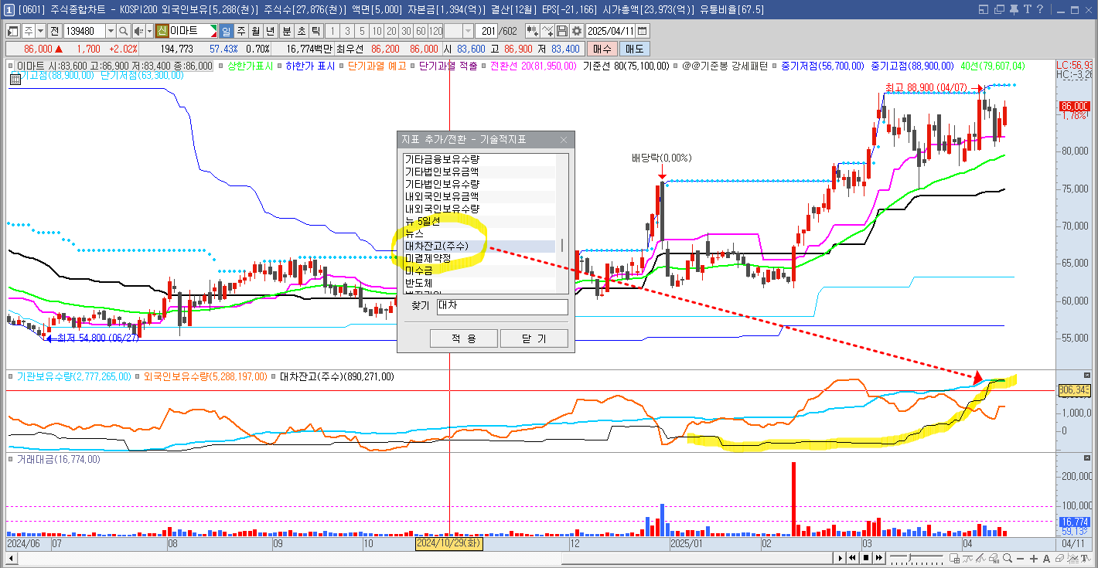Click the stock code field 139480
The image size is (1098, 568).
(84, 31)
